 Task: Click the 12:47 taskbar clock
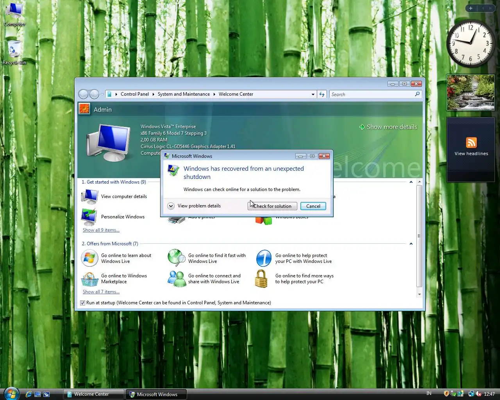pos(489,394)
